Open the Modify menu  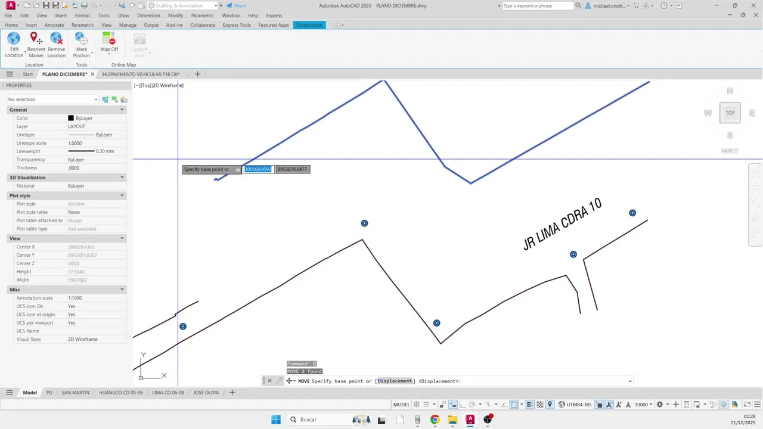[x=175, y=15]
